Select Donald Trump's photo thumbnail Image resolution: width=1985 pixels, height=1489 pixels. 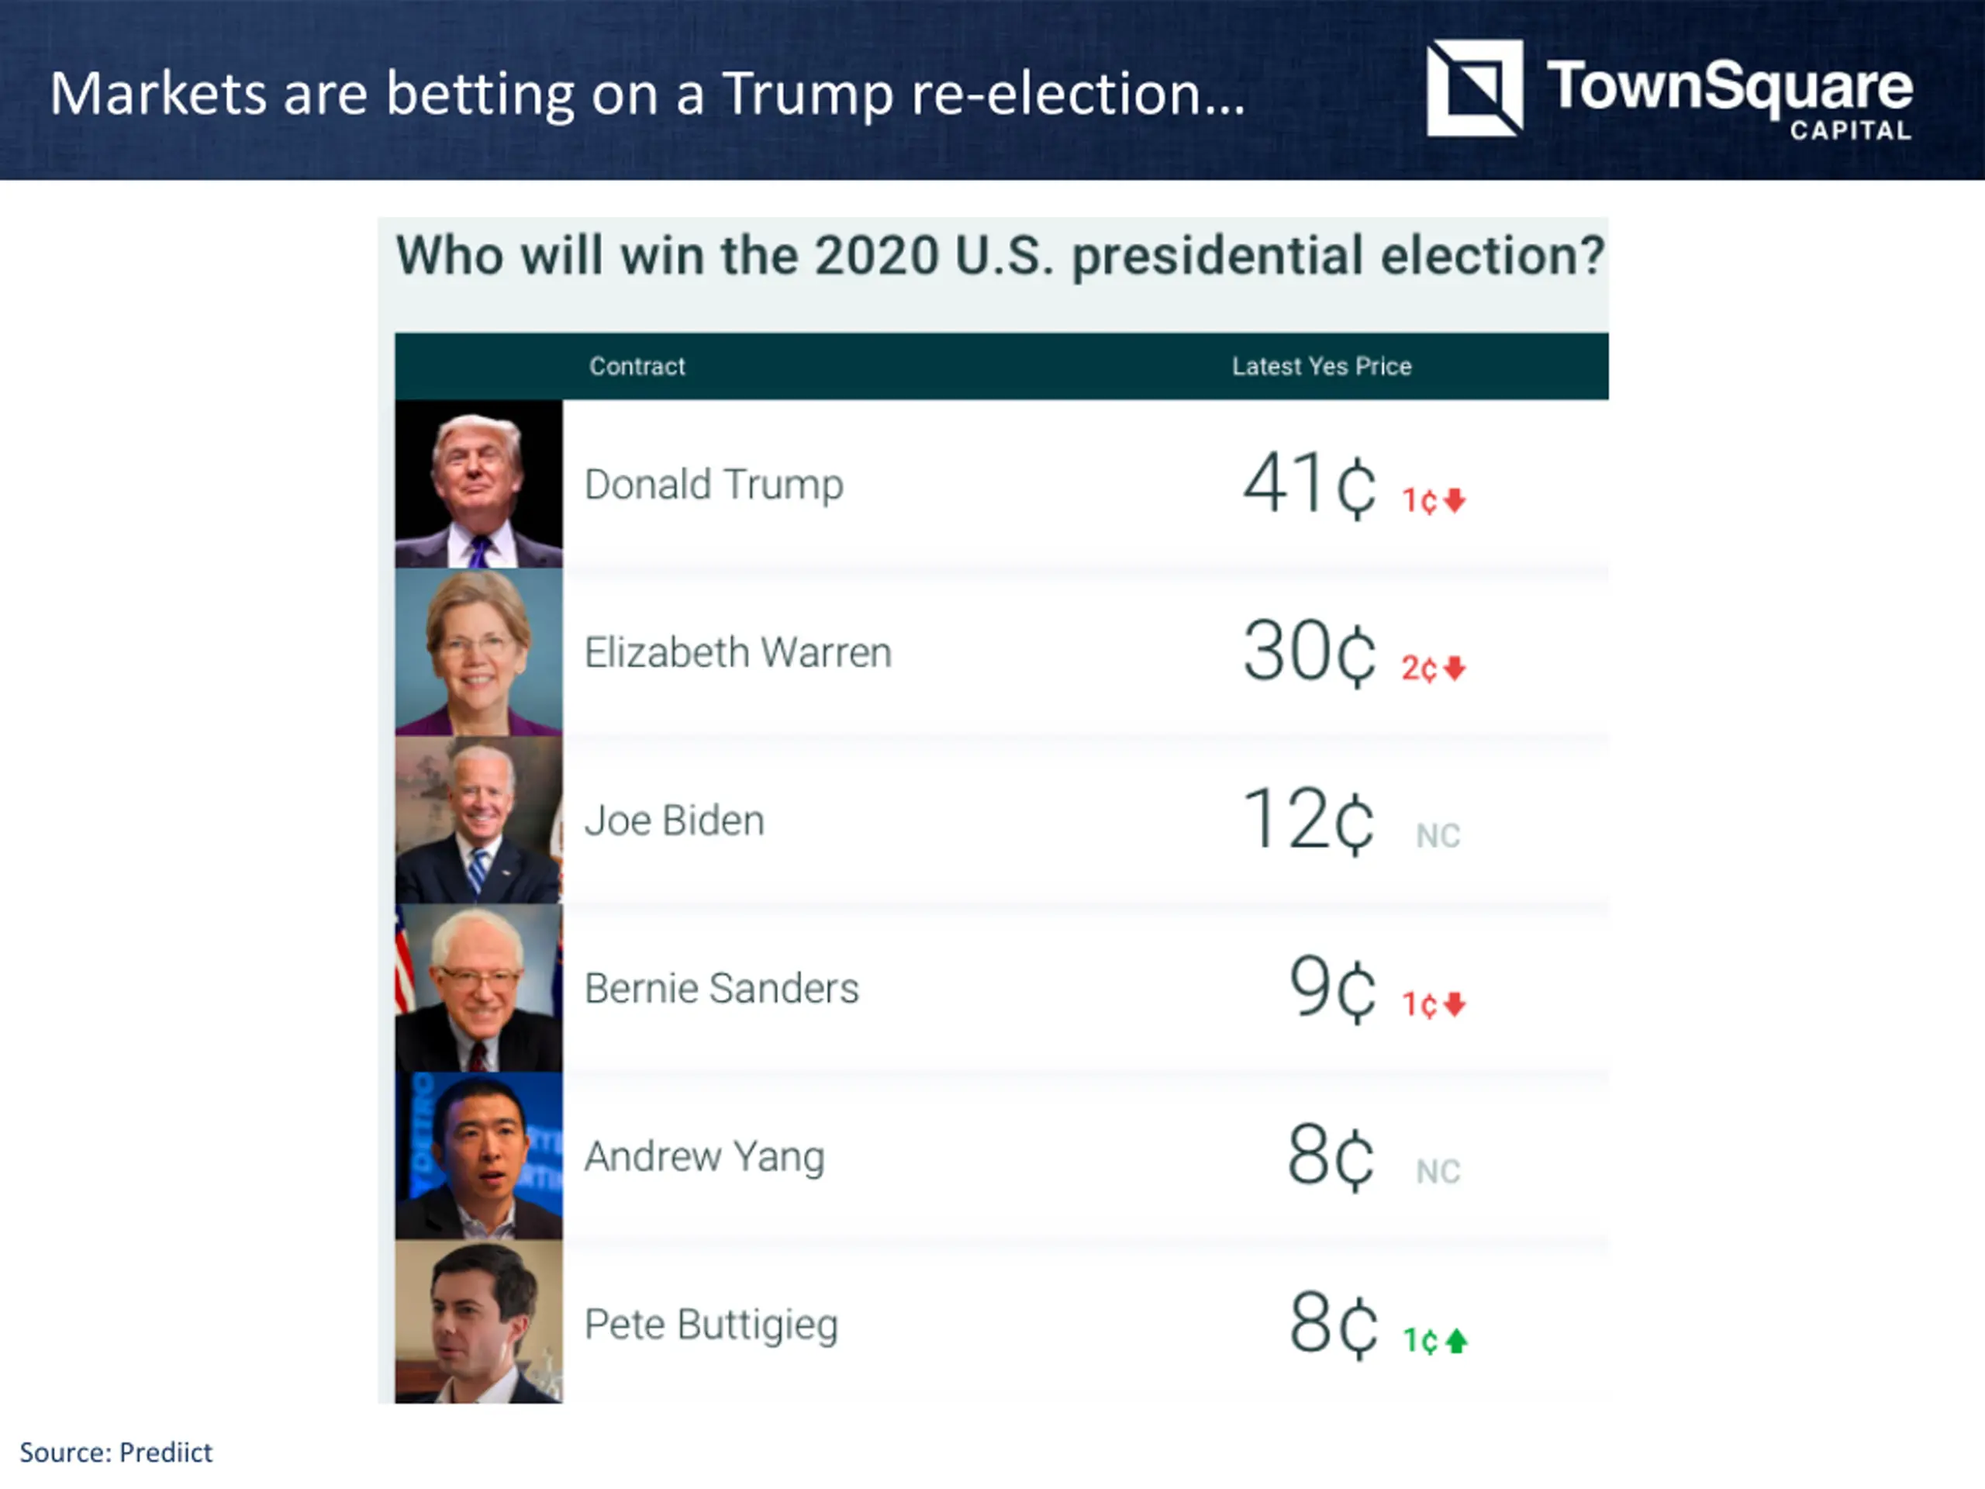(x=478, y=484)
